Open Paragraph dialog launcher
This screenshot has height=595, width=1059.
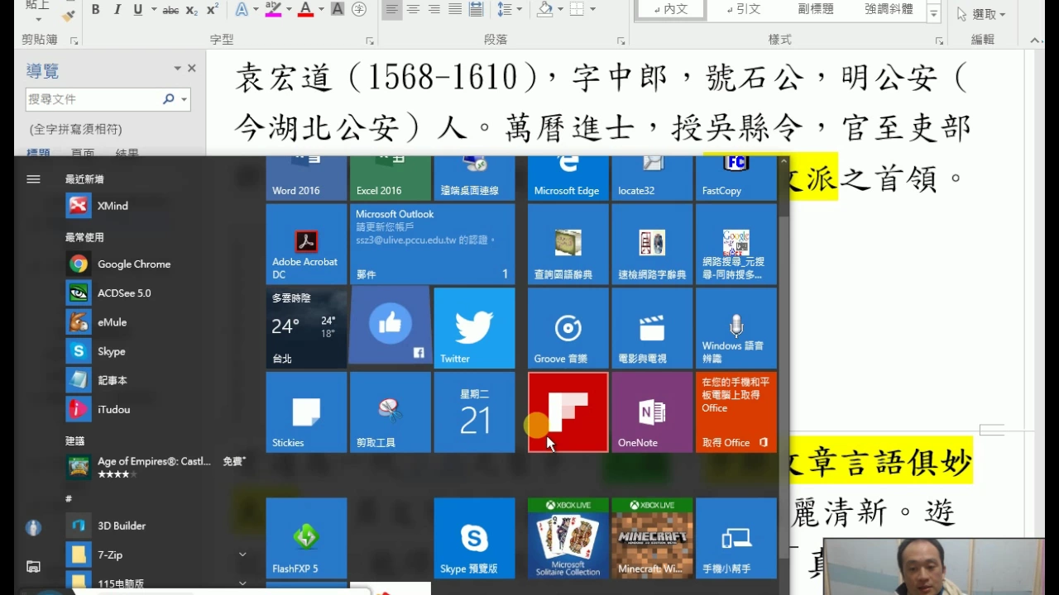coord(621,40)
